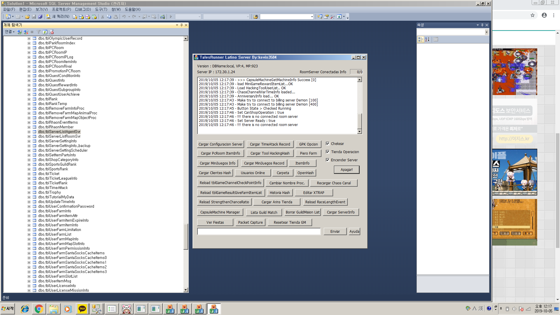Click Disconnect icon in Object Explorer
560x315 pixels.
26,32
